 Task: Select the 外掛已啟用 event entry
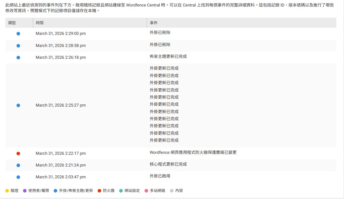click(x=160, y=176)
